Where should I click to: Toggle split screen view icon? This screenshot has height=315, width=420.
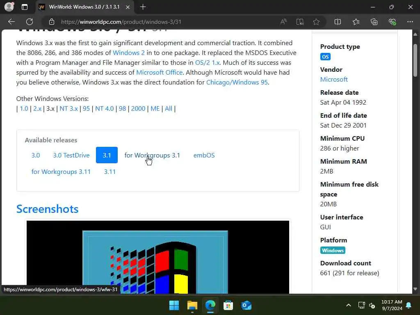(x=338, y=22)
